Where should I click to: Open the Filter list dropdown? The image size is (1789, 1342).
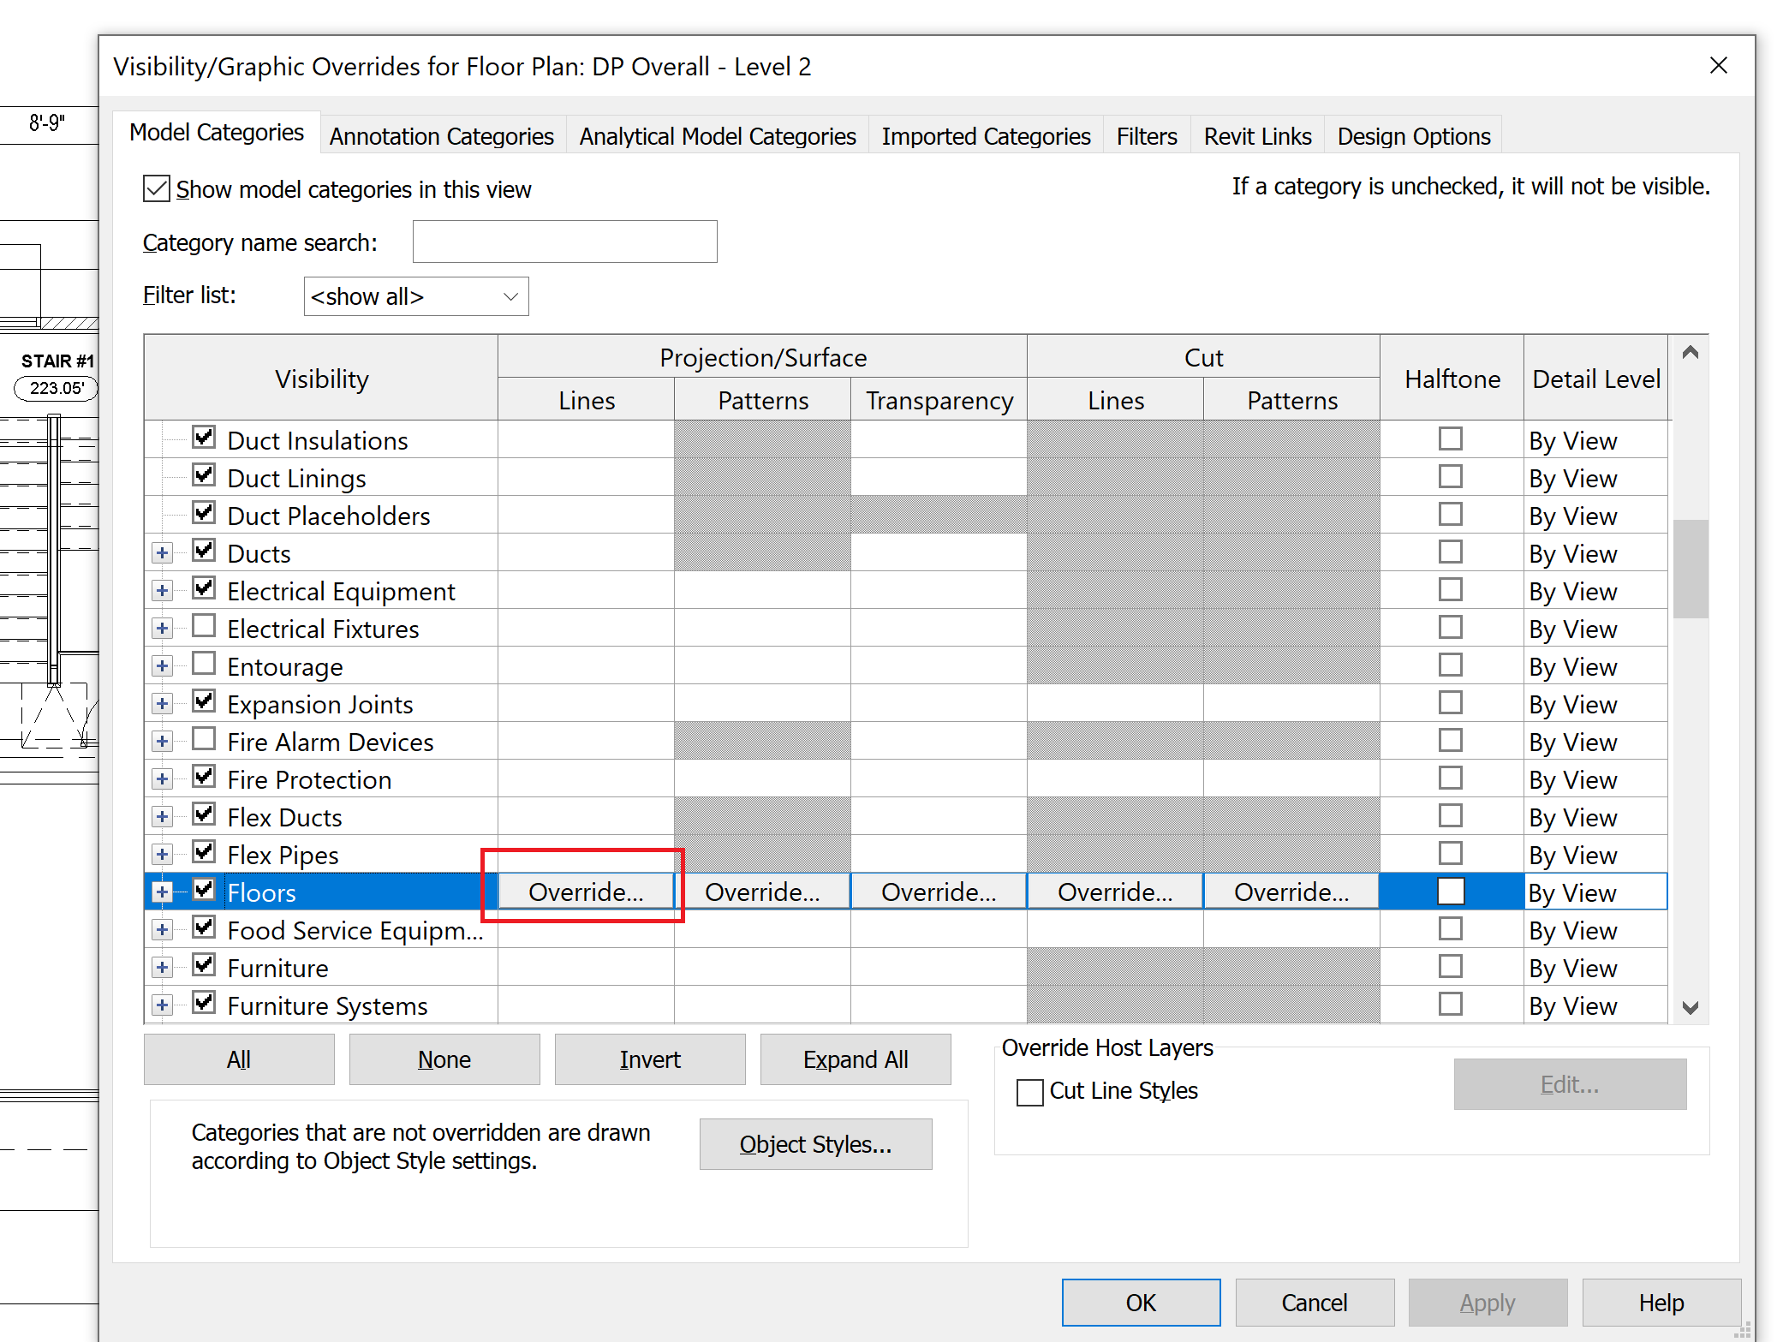coord(510,296)
